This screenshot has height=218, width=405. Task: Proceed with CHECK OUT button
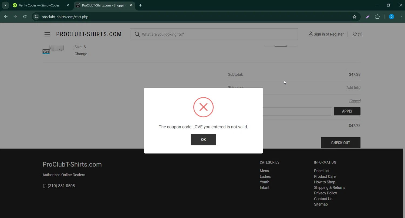tap(340, 143)
